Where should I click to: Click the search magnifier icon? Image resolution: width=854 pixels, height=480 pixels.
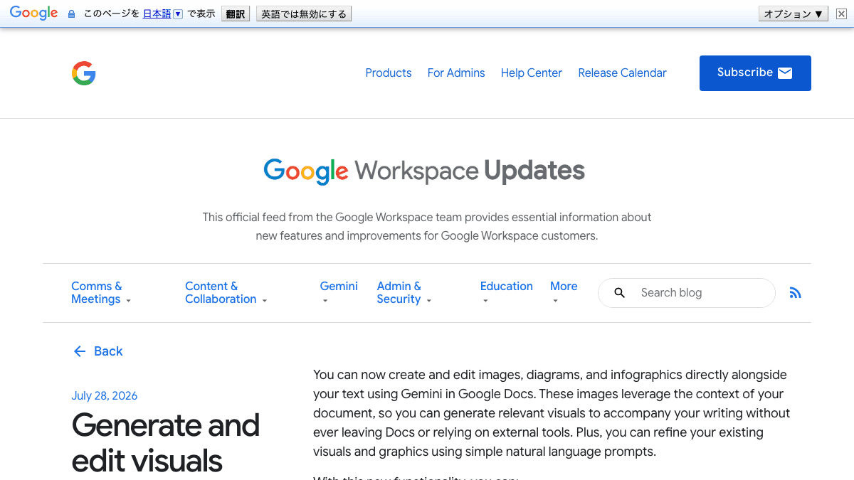pyautogui.click(x=620, y=293)
